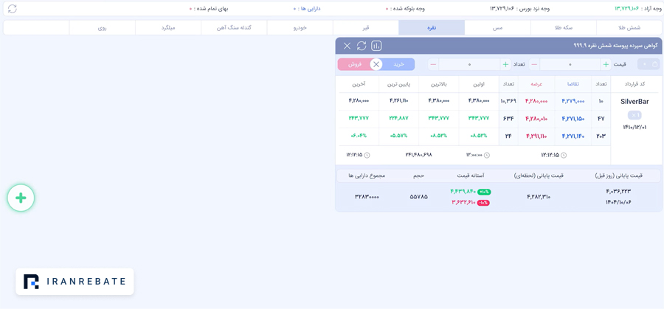Click the trade value ۲۴۱,۴۸۰,۶۹۸
664x309 pixels.
[418, 155]
